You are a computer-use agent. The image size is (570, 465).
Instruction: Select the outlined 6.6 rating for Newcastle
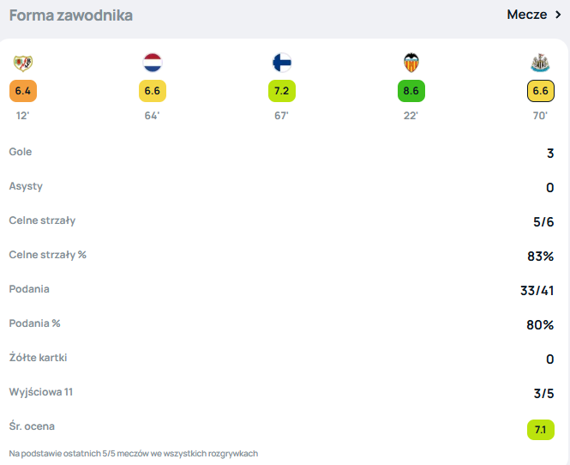point(541,91)
